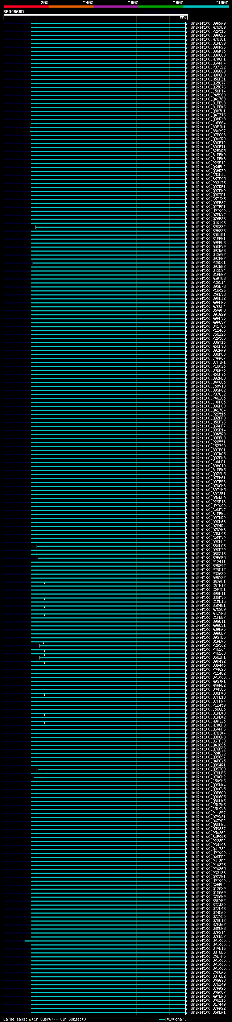This screenshot has width=232, height=1022.
Task: Open UniRef100_C5WMT4 entry
Action: click(208, 91)
